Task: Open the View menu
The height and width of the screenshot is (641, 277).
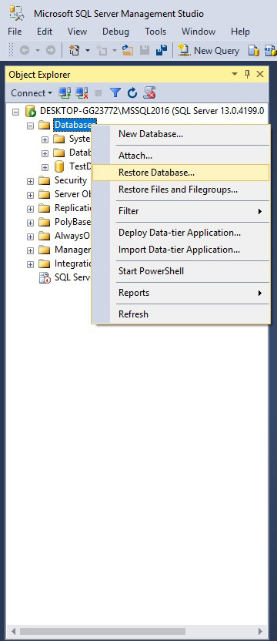Action: click(x=77, y=32)
